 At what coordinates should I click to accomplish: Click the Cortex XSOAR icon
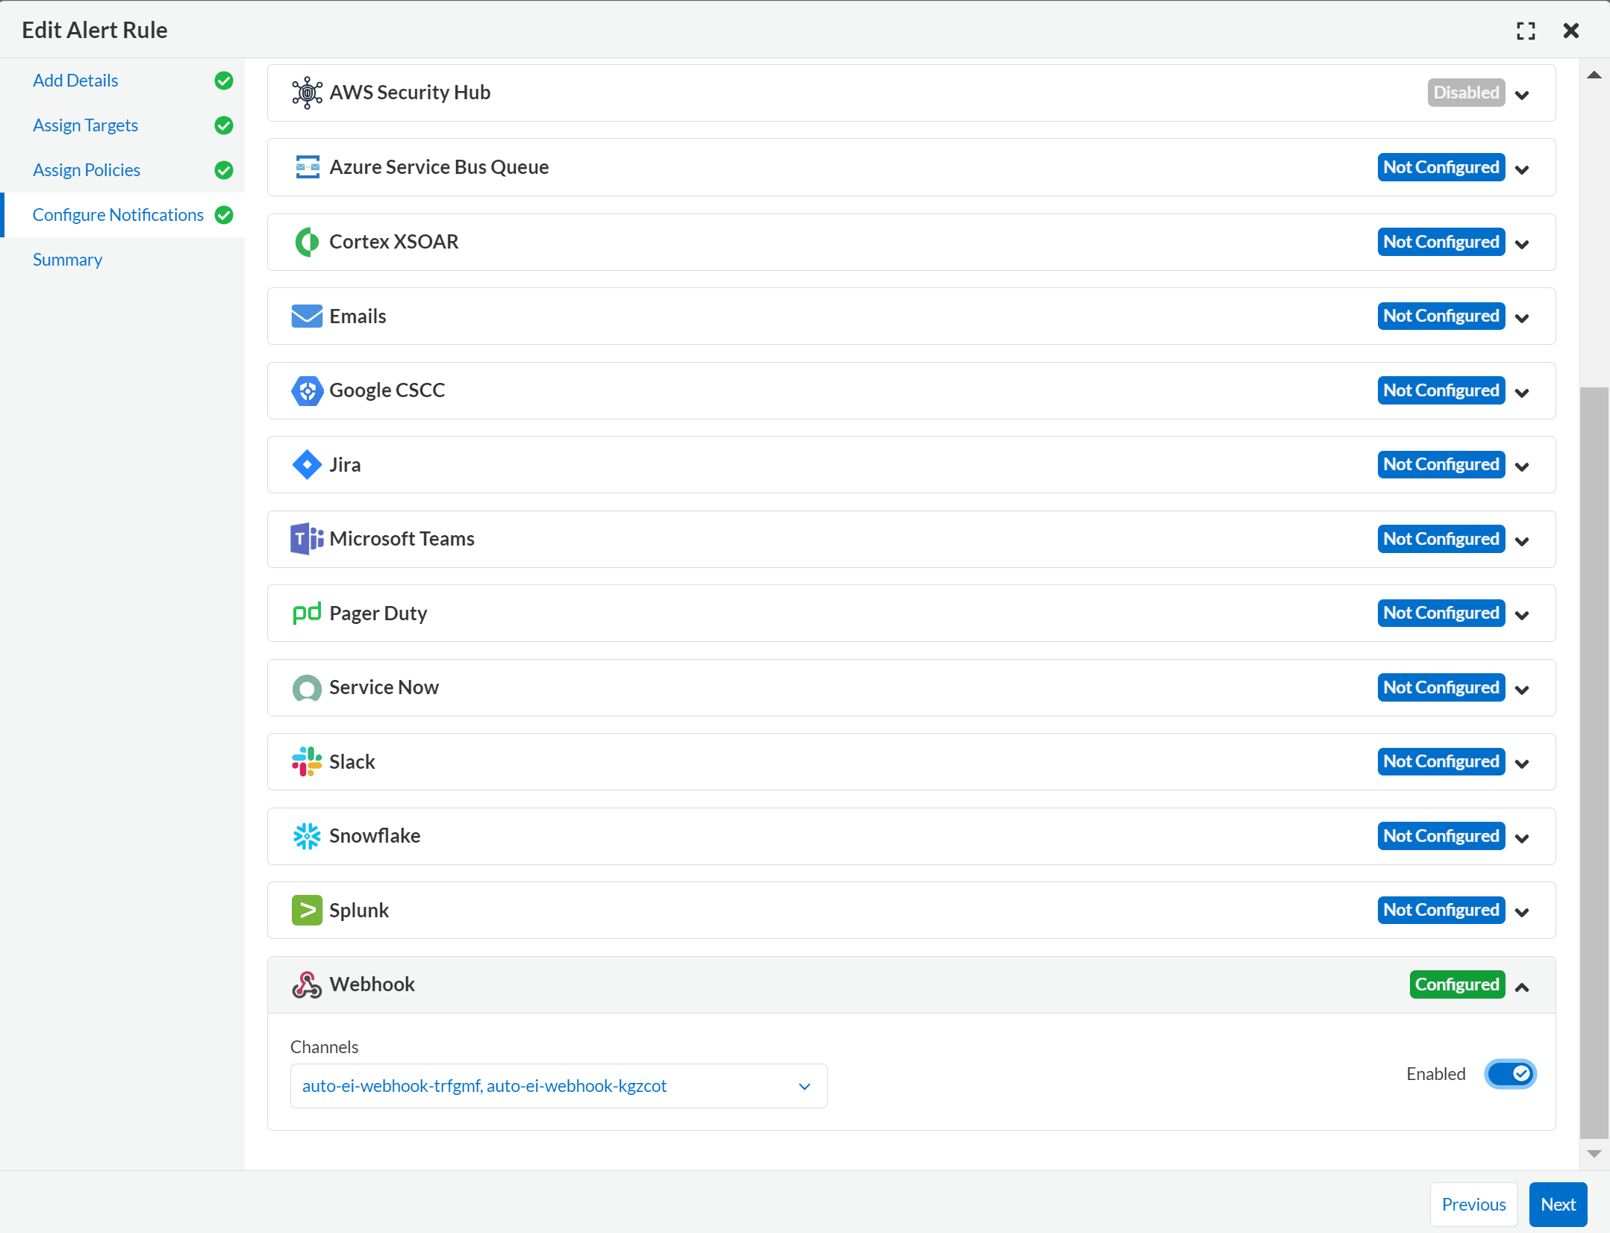(307, 242)
